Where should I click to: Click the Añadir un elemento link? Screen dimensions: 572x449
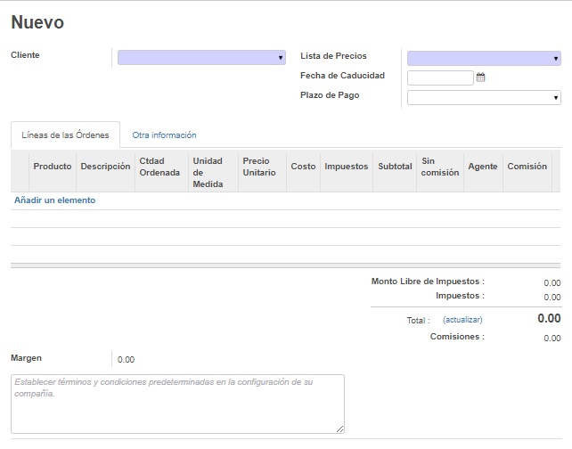click(55, 200)
